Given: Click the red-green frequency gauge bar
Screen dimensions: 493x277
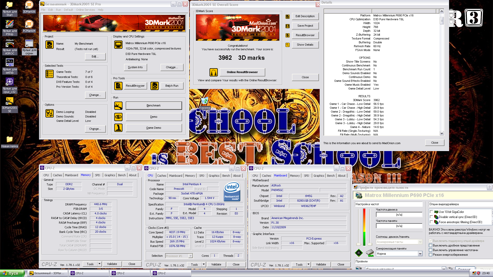Looking at the screenshot, I should tap(364, 227).
